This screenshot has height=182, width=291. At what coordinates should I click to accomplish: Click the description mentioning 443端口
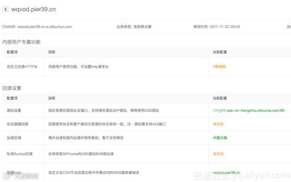coord(107,124)
